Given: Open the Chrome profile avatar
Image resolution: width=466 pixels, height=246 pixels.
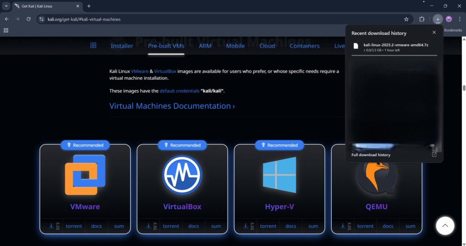Looking at the screenshot, I should coord(449,19).
